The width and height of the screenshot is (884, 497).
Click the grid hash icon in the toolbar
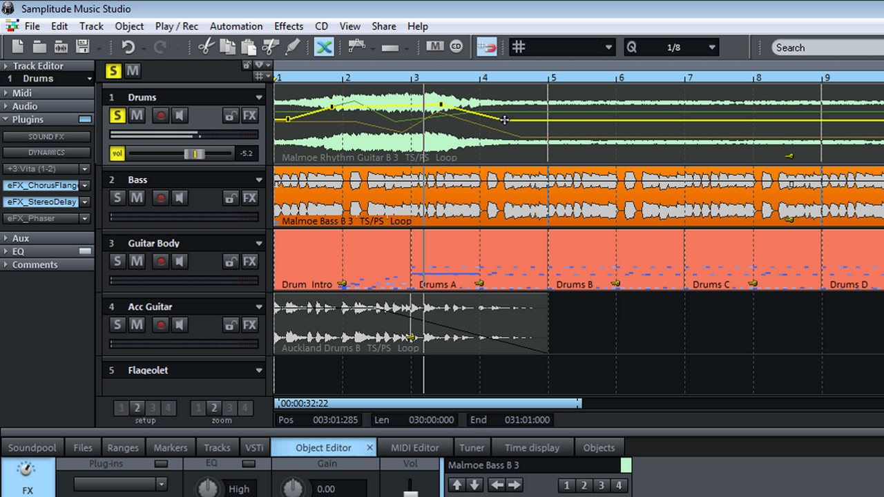pos(519,47)
